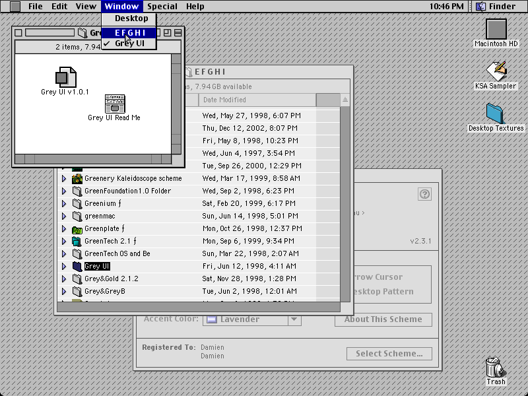Sort by the Date Modified column header
Screen dimensions: 528x396
[x=257, y=100]
